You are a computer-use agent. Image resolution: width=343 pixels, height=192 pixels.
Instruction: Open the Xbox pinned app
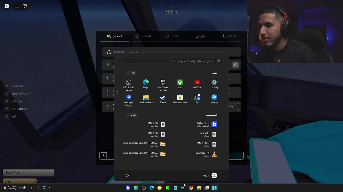pyautogui.click(x=180, y=84)
